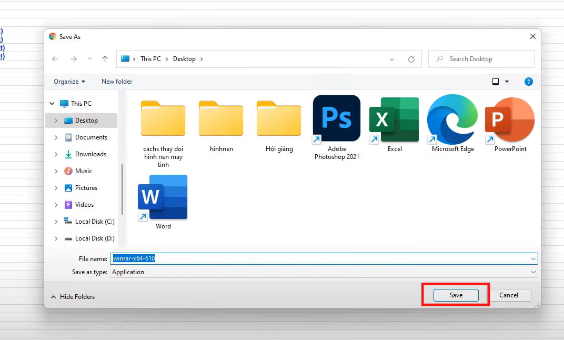This screenshot has height=340, width=564.
Task: Expand the chevron after Desktop in path
Action: tap(202, 59)
